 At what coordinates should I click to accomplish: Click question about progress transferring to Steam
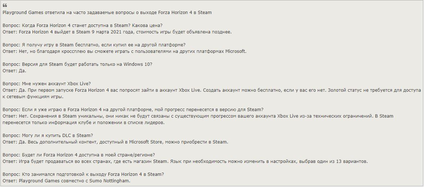click(x=133, y=110)
